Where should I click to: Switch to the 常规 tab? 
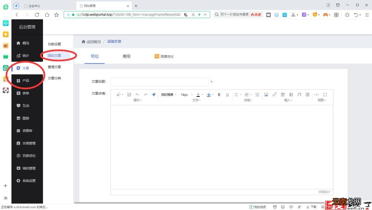point(95,56)
